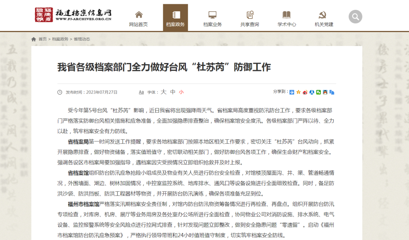409x240 pixels.
Task: Save article with the QQ收藏 star icon
Action: pos(298,92)
